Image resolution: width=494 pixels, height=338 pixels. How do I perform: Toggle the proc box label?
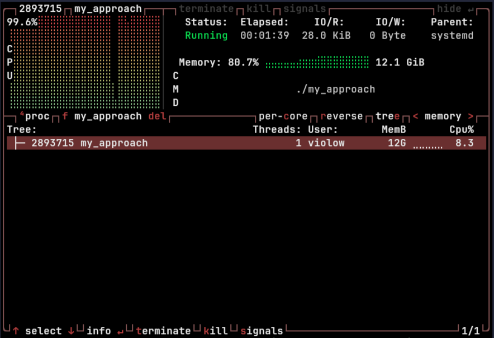[35, 116]
